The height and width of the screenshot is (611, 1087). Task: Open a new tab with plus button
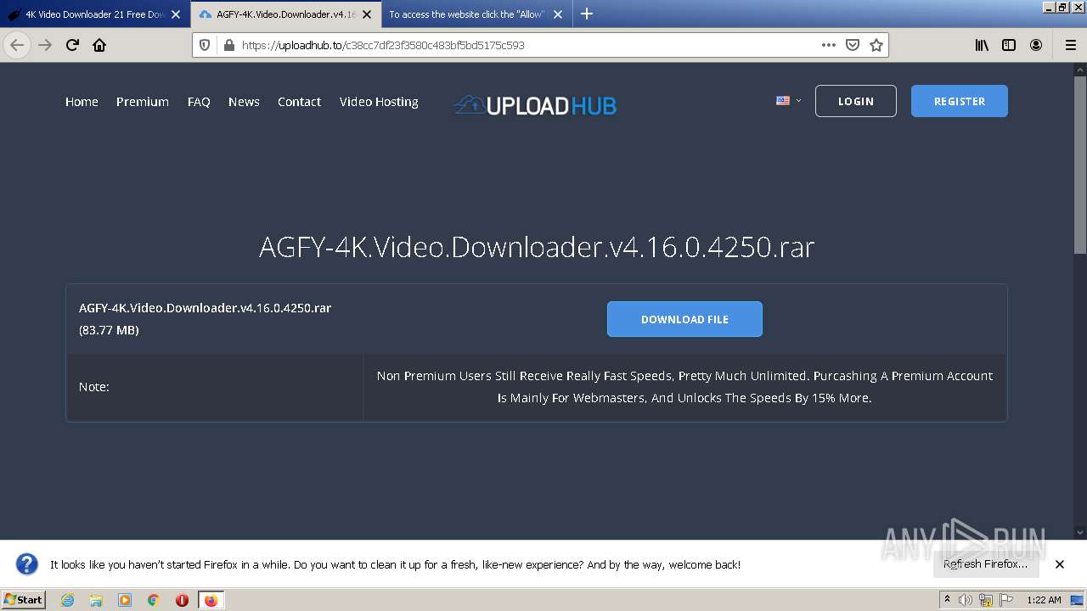click(586, 14)
